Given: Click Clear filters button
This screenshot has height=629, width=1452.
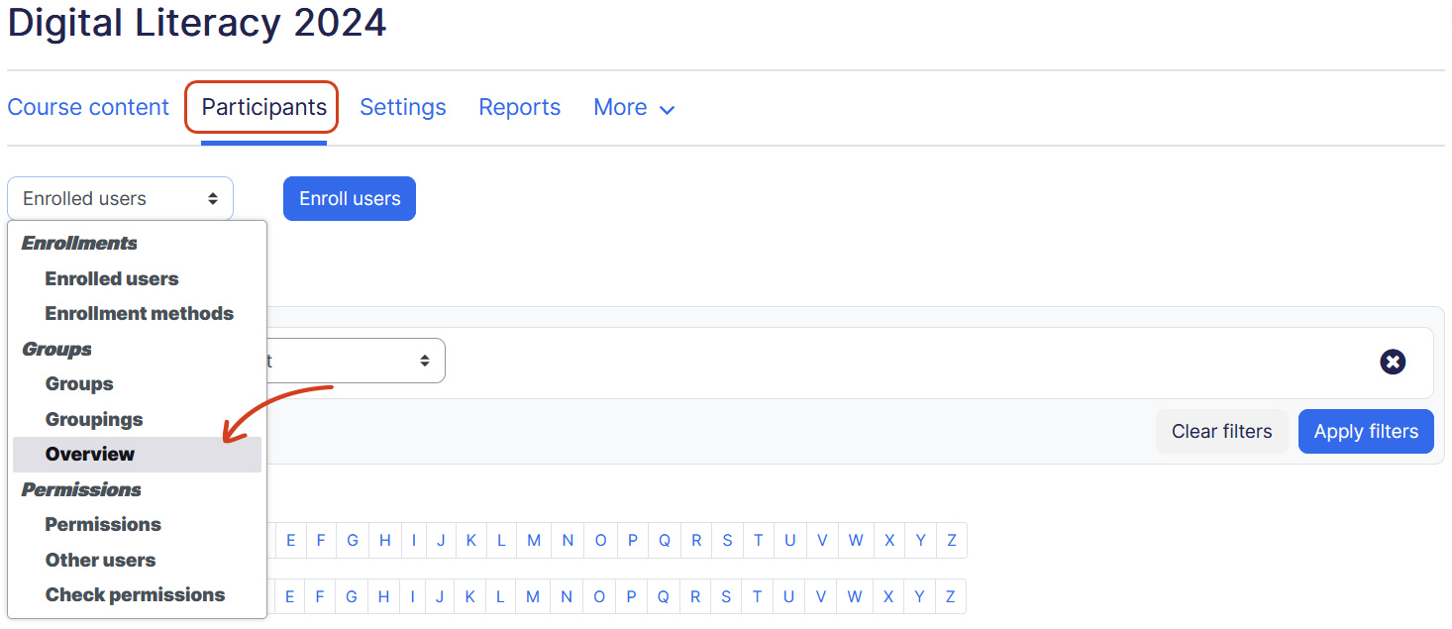Looking at the screenshot, I should click(x=1221, y=431).
